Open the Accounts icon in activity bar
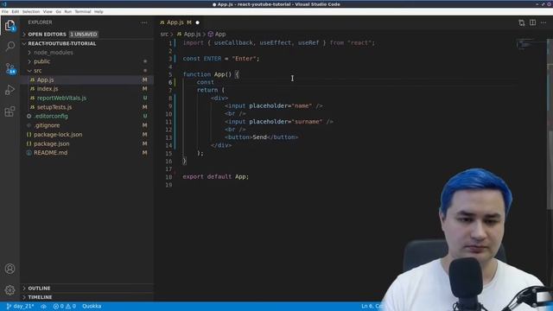 coord(10,269)
